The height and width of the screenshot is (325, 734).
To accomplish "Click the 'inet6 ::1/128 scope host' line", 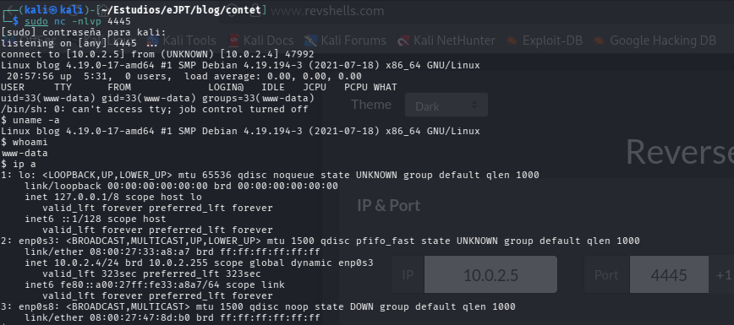I will (x=96, y=219).
